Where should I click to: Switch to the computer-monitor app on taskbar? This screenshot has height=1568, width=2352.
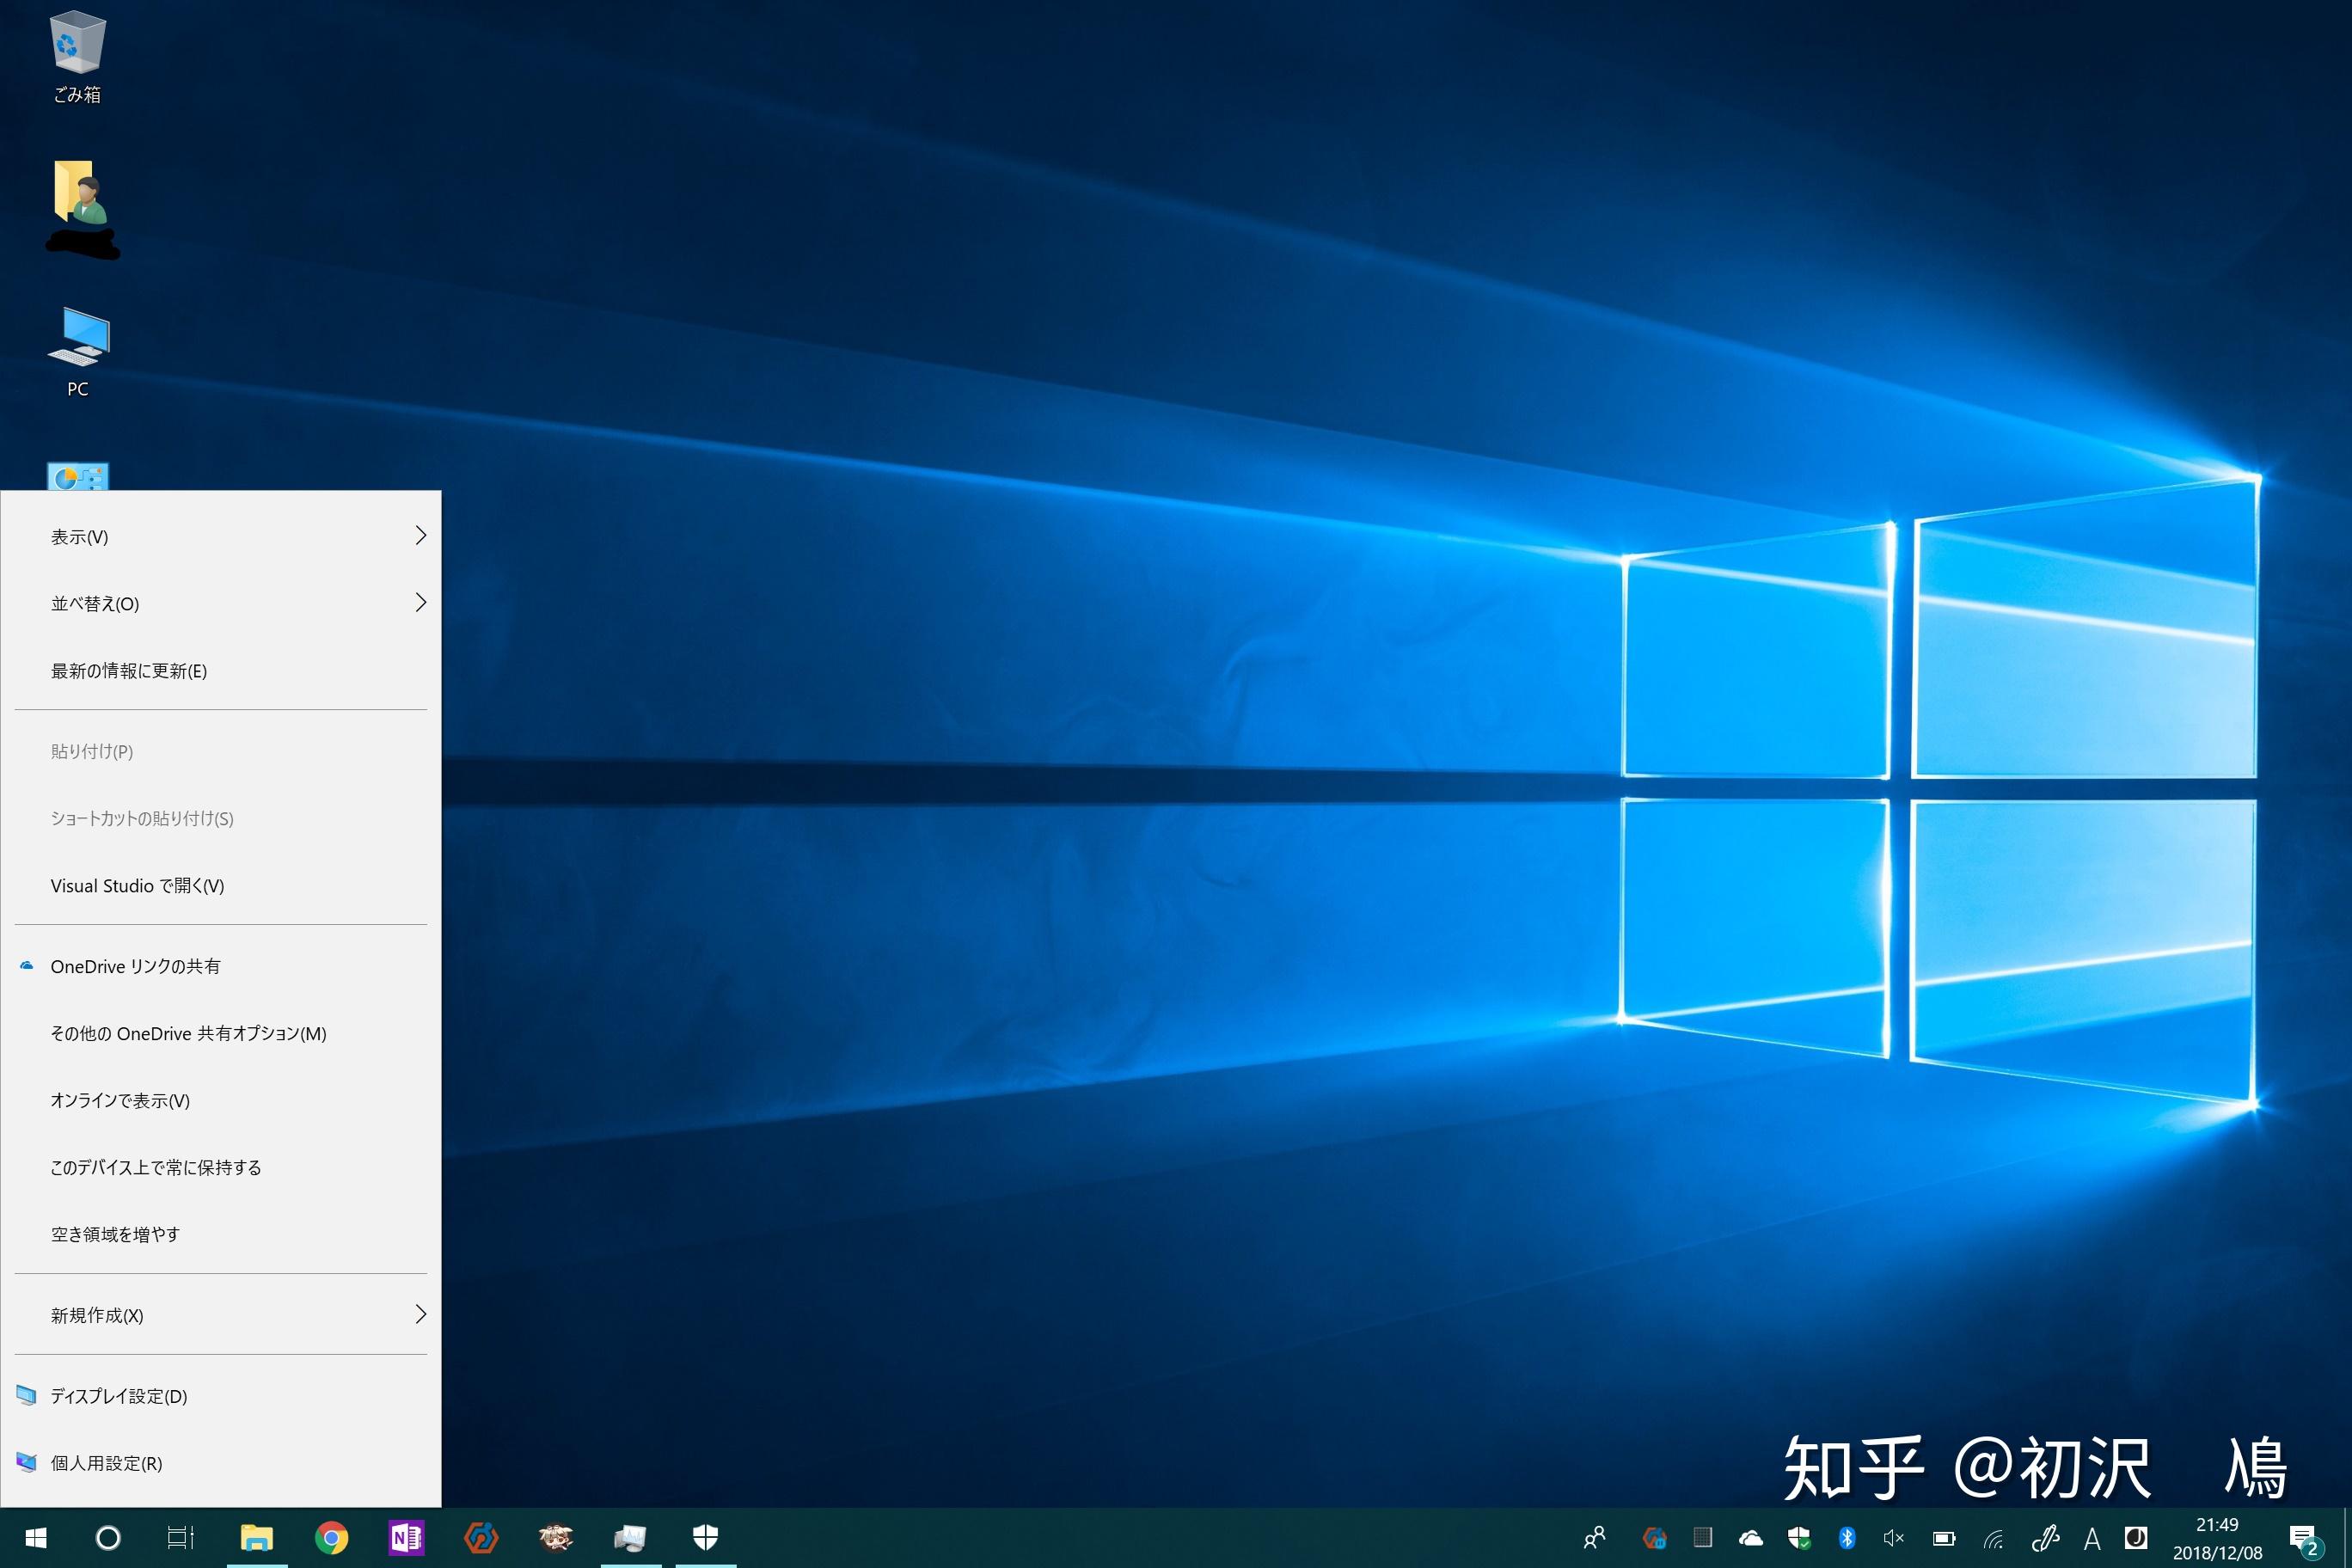pos(631,1538)
